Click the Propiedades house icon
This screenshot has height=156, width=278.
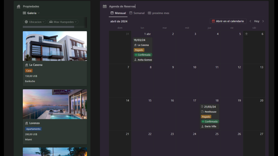[x=19, y=7]
